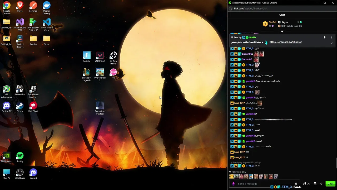
Task: Select Fortnite desktop shortcut
Action: [87, 57]
